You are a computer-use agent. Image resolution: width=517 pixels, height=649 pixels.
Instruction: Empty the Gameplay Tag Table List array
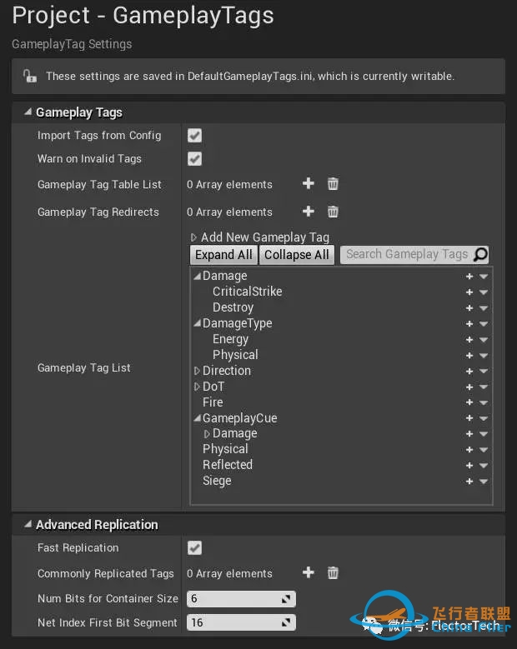[x=333, y=184]
